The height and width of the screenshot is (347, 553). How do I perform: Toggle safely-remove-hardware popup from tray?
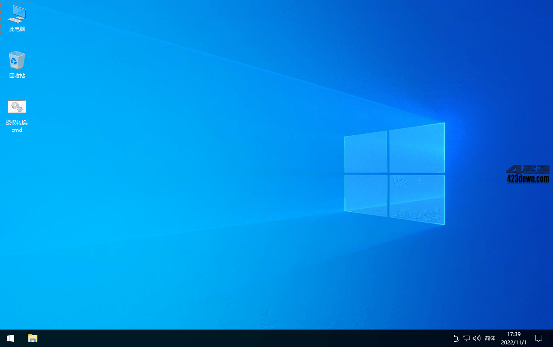tap(456, 338)
